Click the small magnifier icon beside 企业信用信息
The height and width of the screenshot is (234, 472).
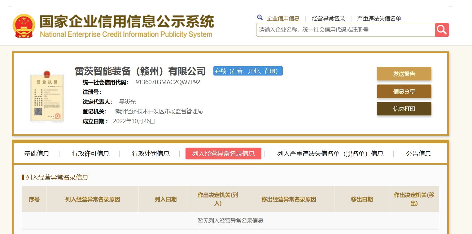pyautogui.click(x=260, y=18)
